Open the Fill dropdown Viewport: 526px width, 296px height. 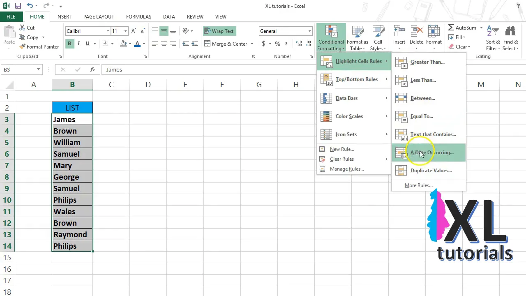[457, 37]
